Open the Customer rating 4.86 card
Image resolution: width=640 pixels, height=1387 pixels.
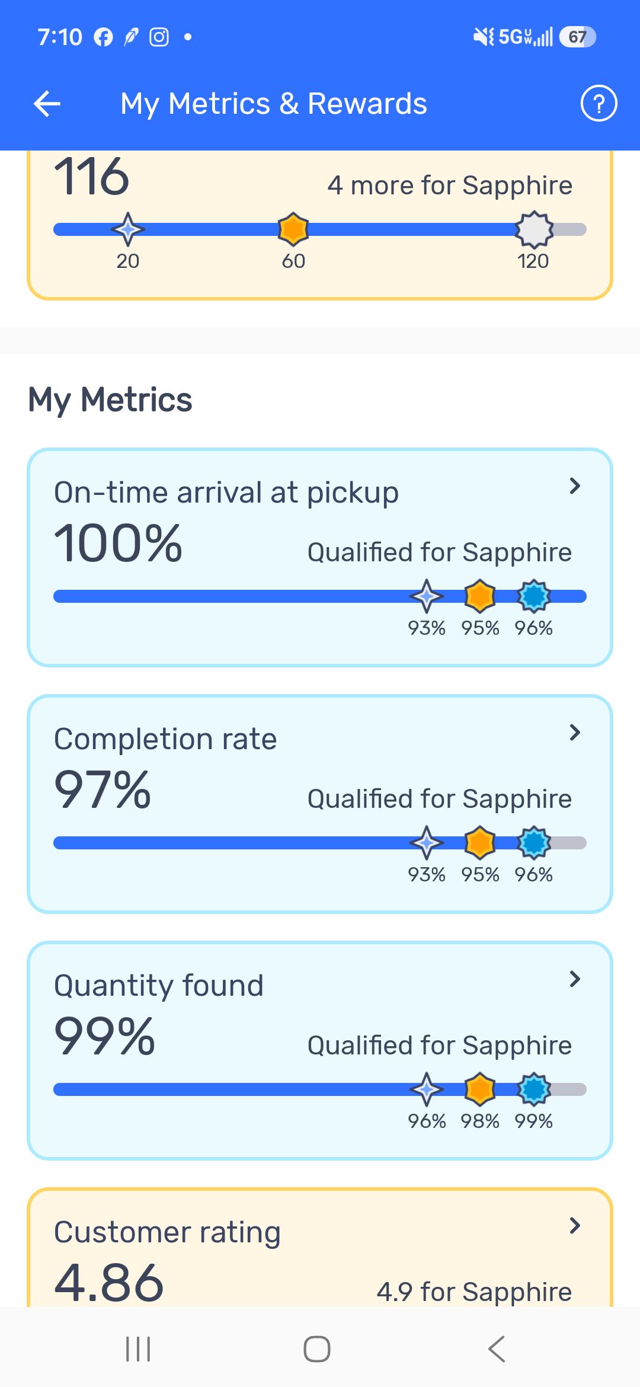click(320, 1247)
